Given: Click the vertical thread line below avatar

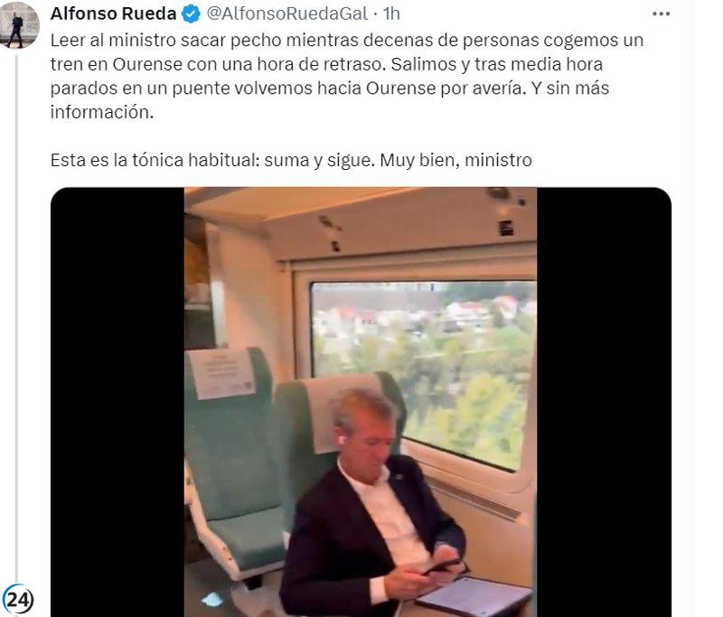Looking at the screenshot, I should click(16, 318).
